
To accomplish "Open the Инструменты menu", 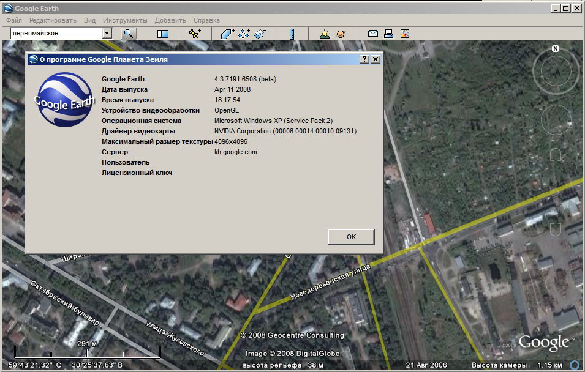I will click(125, 20).
